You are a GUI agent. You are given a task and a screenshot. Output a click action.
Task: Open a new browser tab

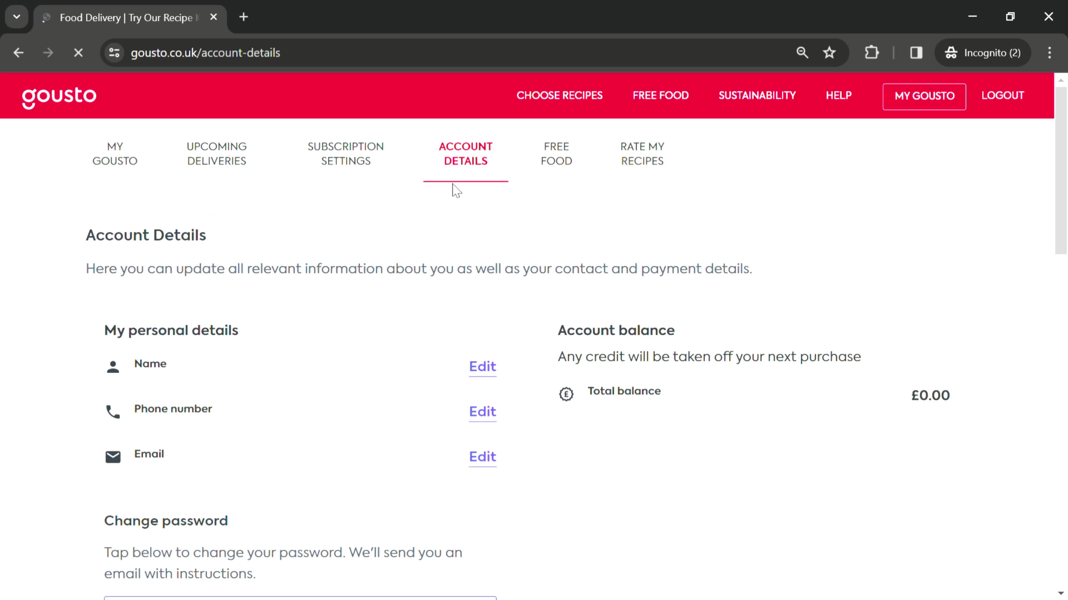click(244, 17)
